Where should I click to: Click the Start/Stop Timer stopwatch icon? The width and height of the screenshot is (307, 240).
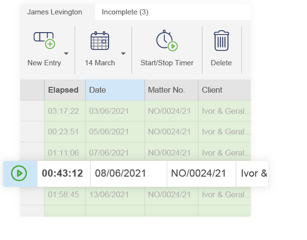167,40
